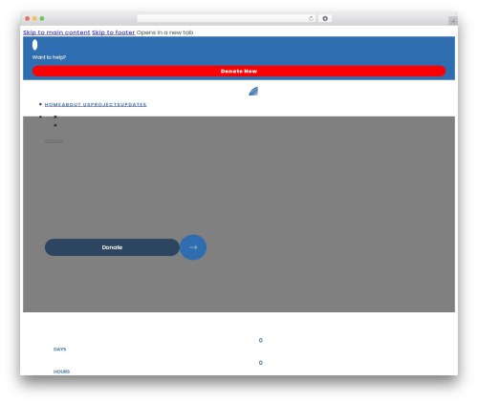Click the blue leaf logo icon

point(253,91)
